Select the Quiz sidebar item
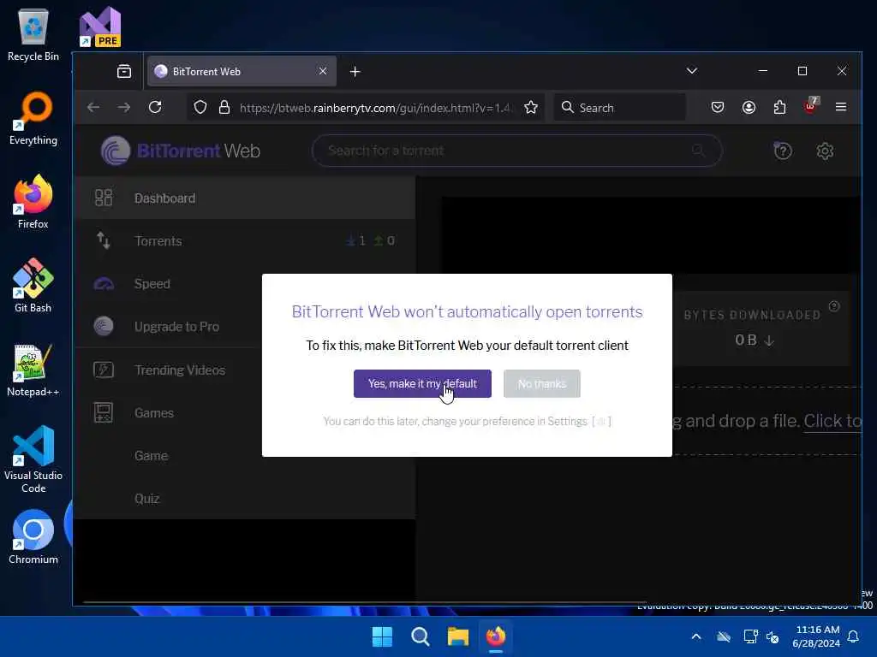The width and height of the screenshot is (877, 657). point(147,499)
